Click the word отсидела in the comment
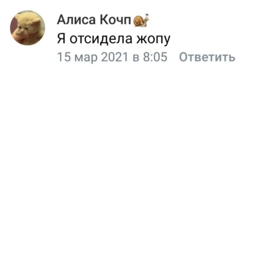The width and height of the screenshot is (258, 258). click(x=101, y=39)
